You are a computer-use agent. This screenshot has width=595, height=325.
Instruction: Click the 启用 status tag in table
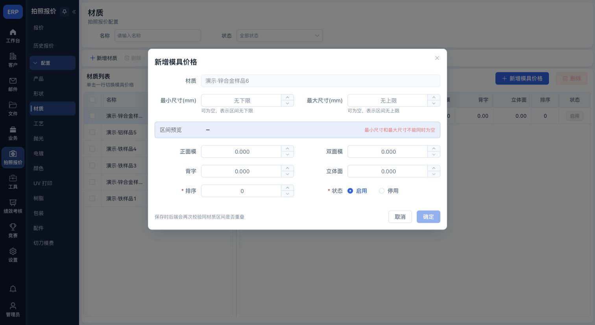pos(575,116)
